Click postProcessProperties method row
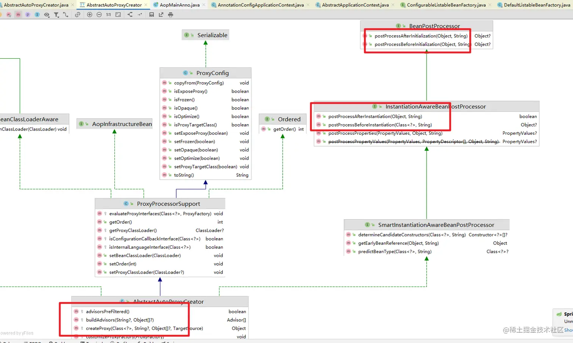The width and height of the screenshot is (573, 343). (427, 133)
